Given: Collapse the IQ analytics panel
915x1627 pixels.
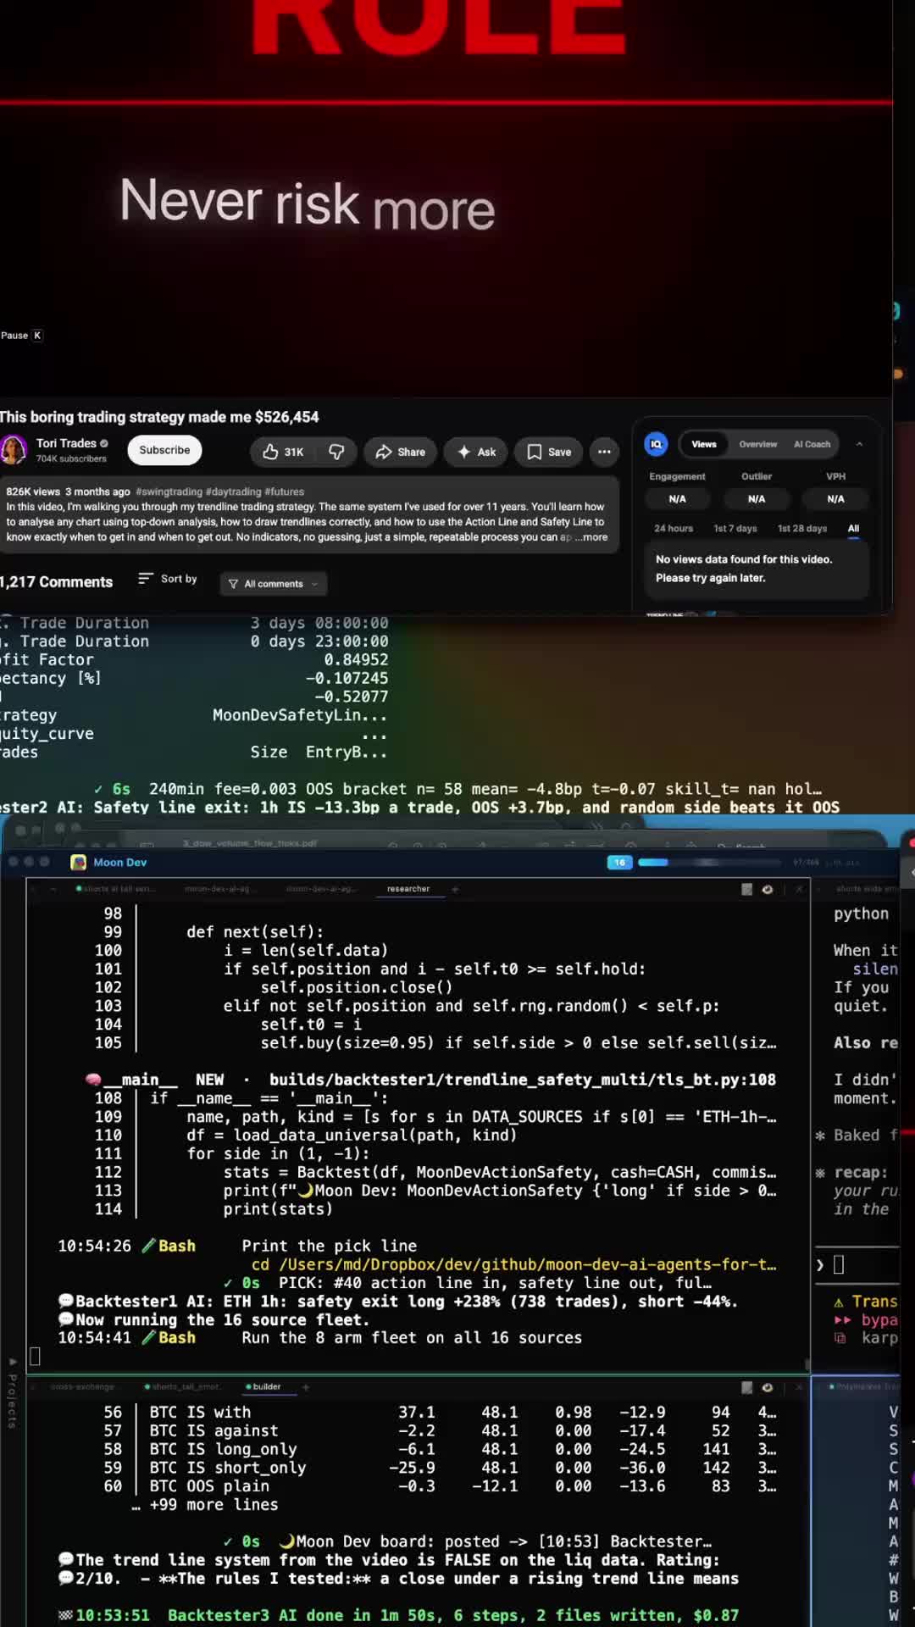Looking at the screenshot, I should click(859, 444).
